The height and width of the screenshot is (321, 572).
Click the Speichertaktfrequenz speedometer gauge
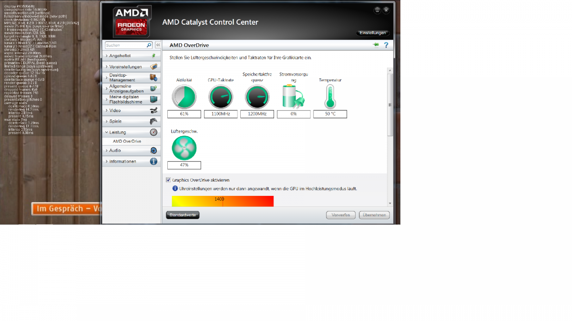(x=257, y=97)
